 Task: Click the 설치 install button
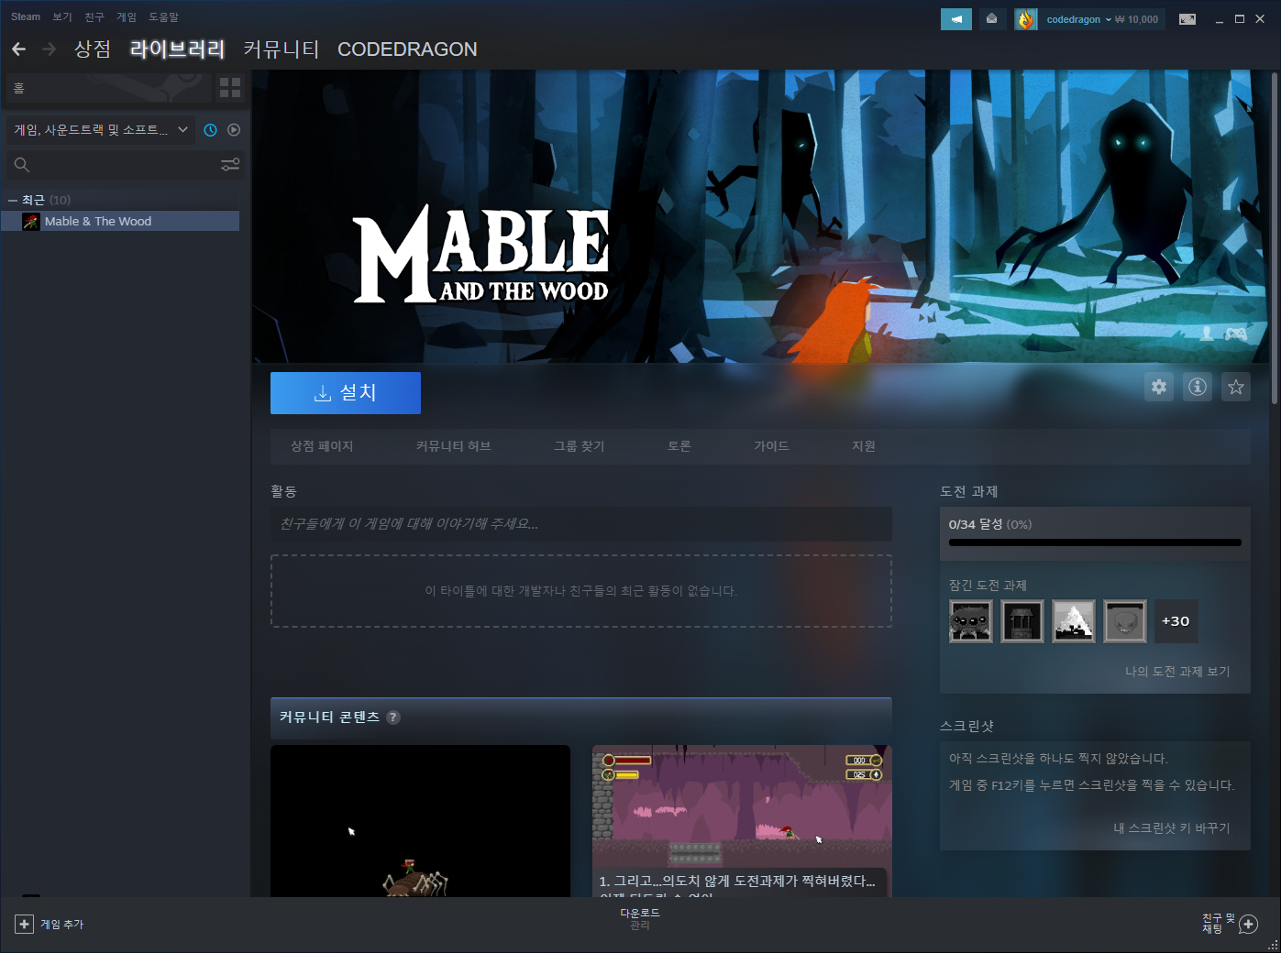(x=346, y=393)
